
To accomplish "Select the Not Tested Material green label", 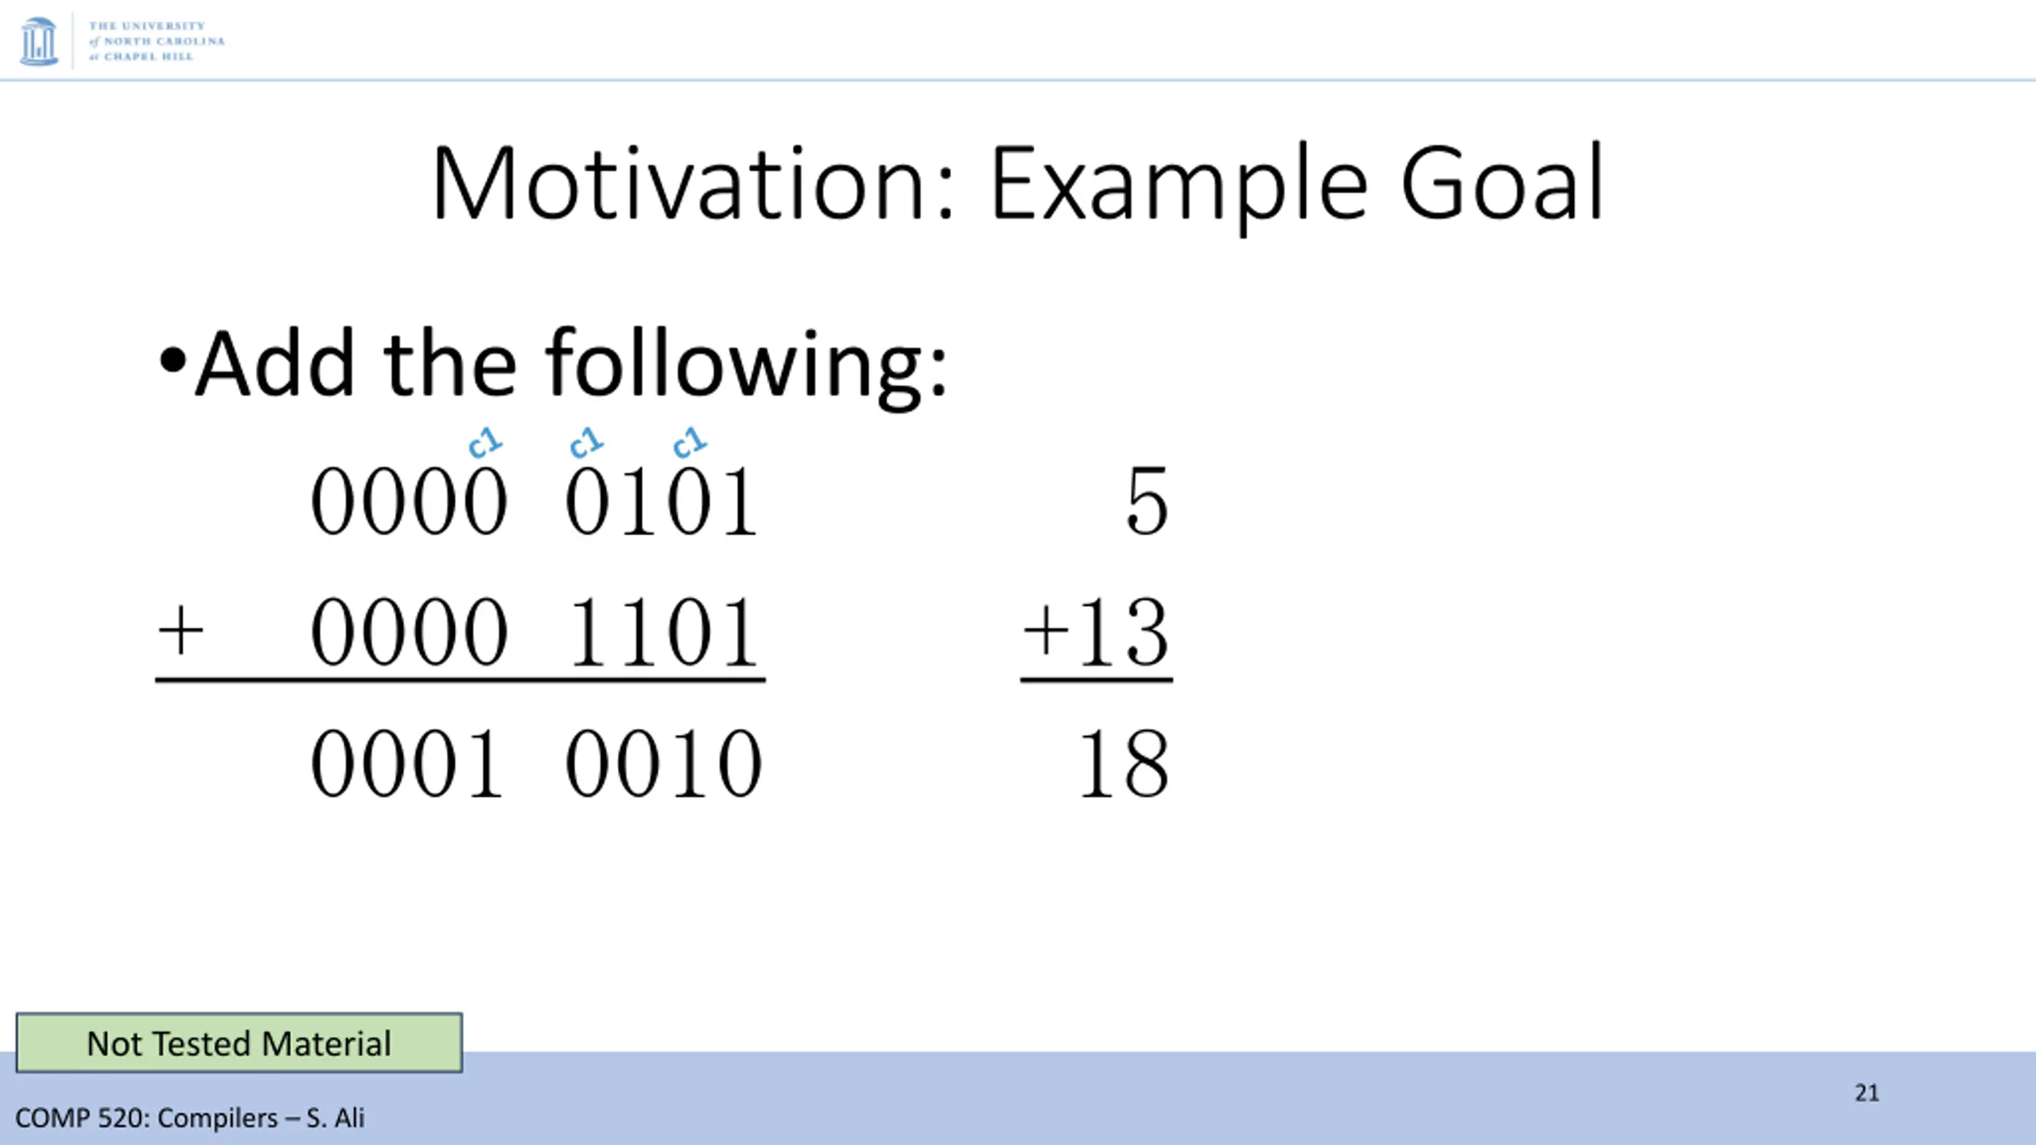I will point(239,1042).
